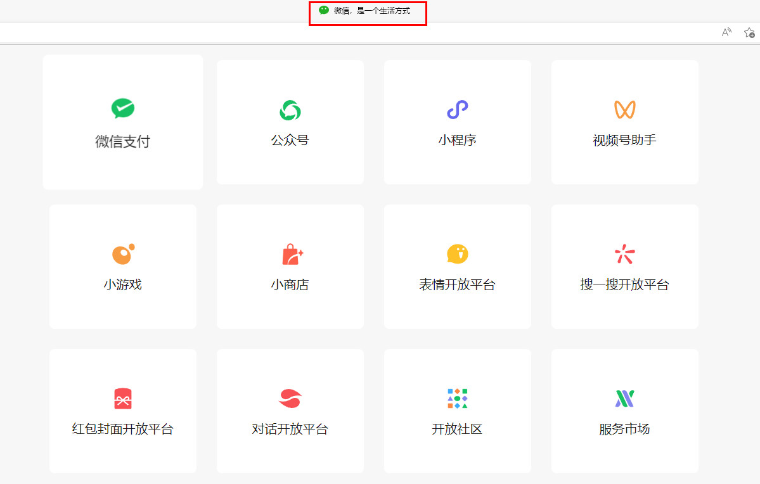Click the yellow 表情开放平台 emoji icon
Viewport: 760px width, 484px height.
[x=458, y=254]
